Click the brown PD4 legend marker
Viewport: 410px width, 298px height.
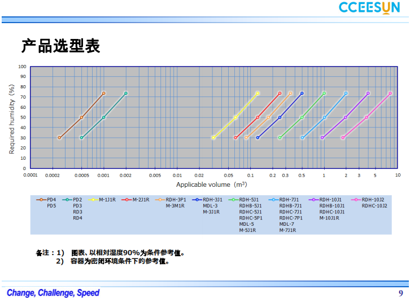[41, 200]
